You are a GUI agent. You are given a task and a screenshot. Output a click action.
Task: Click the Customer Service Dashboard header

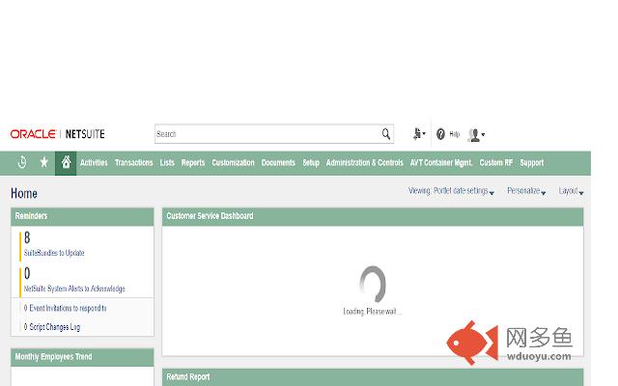click(x=373, y=216)
